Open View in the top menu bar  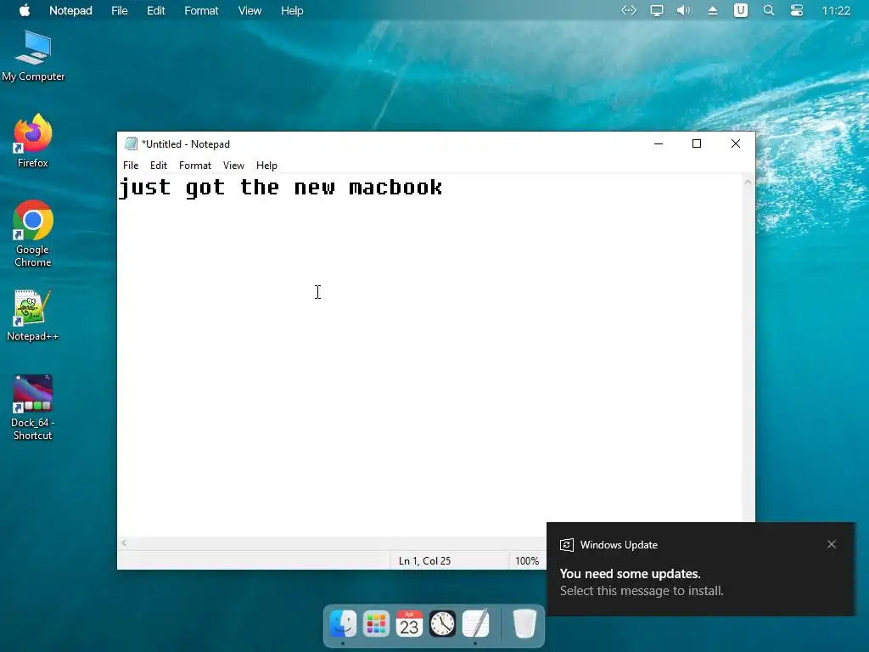(249, 10)
